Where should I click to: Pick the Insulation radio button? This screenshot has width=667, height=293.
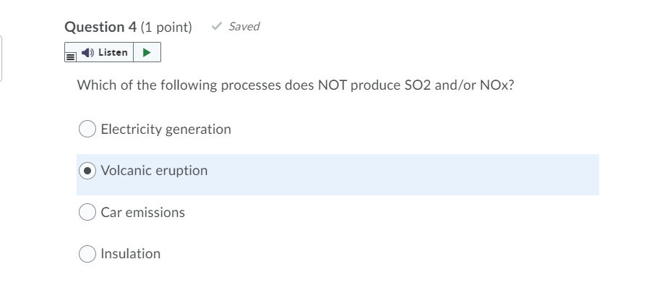point(87,254)
